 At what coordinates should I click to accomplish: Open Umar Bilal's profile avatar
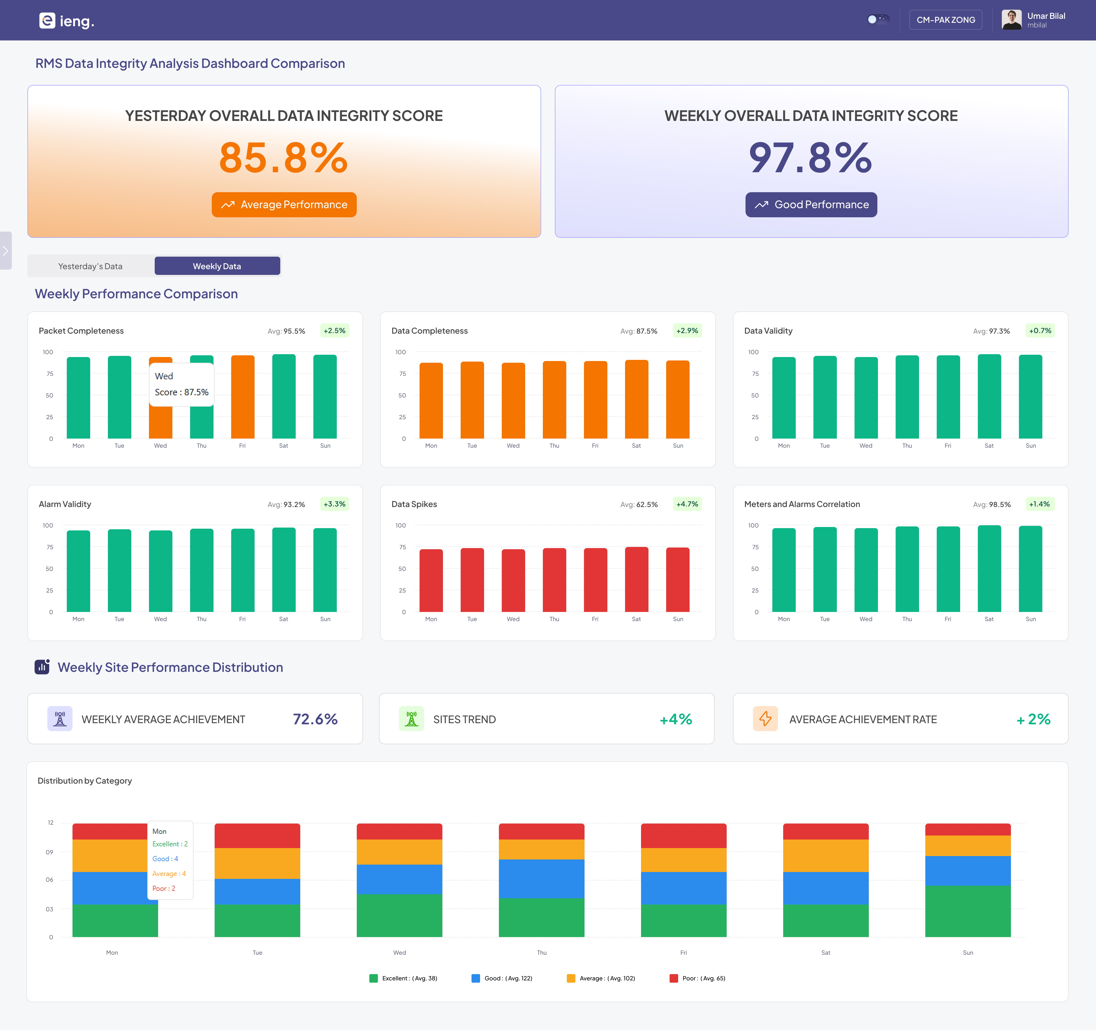[x=1011, y=20]
